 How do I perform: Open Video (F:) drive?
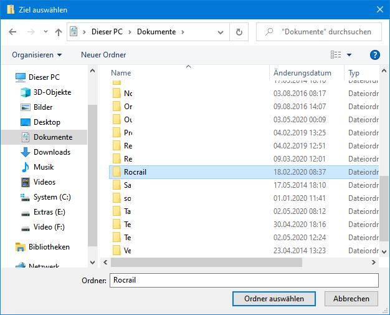pos(49,227)
